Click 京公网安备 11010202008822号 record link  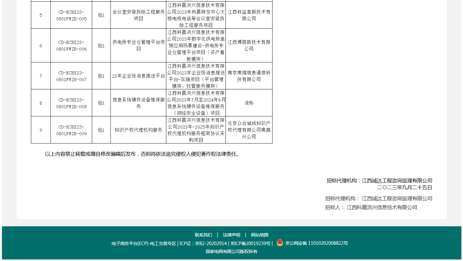point(316,243)
